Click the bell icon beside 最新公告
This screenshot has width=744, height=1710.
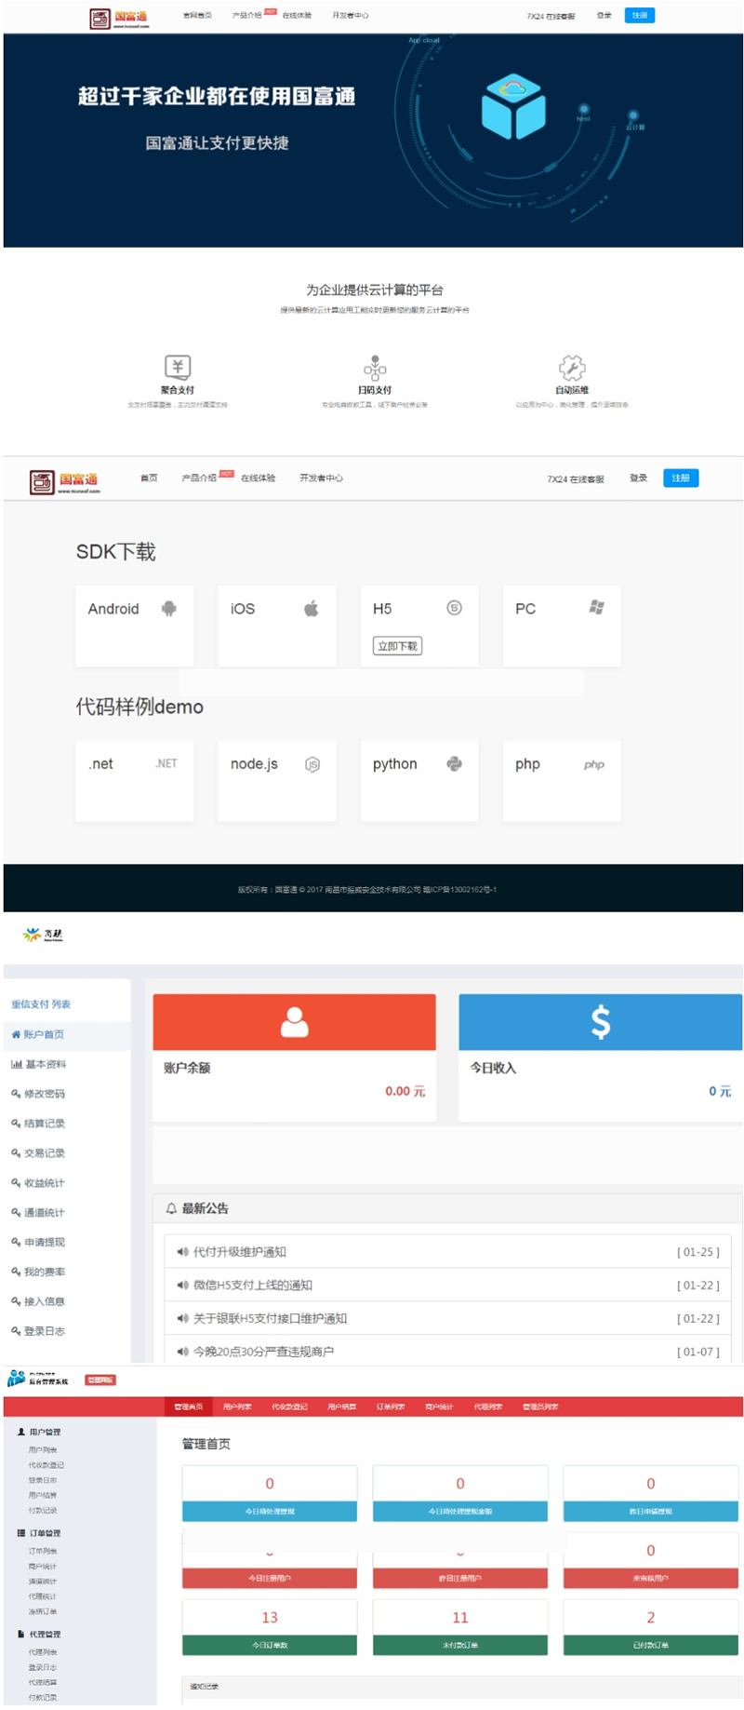pyautogui.click(x=171, y=1208)
